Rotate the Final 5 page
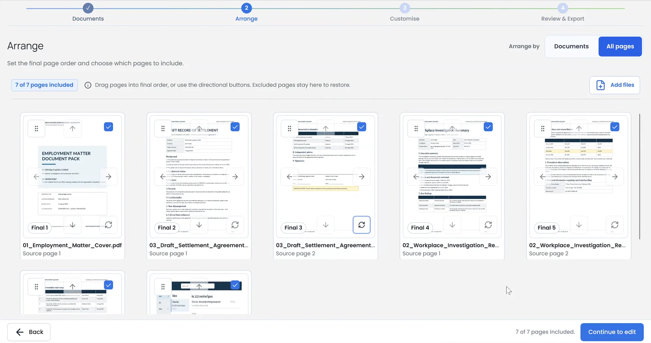The width and height of the screenshot is (651, 343). (615, 225)
